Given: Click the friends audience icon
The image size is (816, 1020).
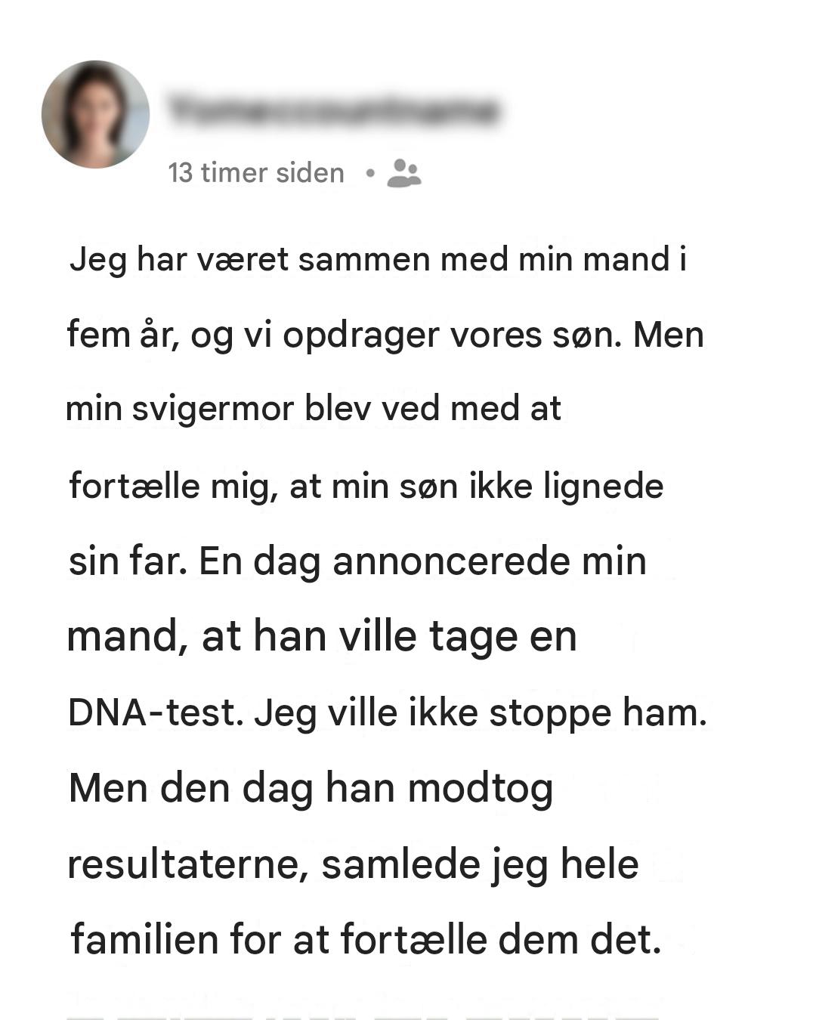Looking at the screenshot, I should pos(403,173).
